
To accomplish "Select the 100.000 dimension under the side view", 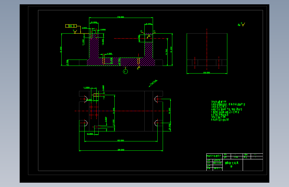I will point(206,73).
